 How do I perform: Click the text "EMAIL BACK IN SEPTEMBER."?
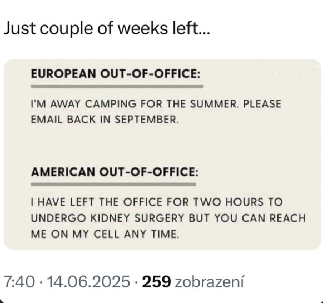coord(105,120)
